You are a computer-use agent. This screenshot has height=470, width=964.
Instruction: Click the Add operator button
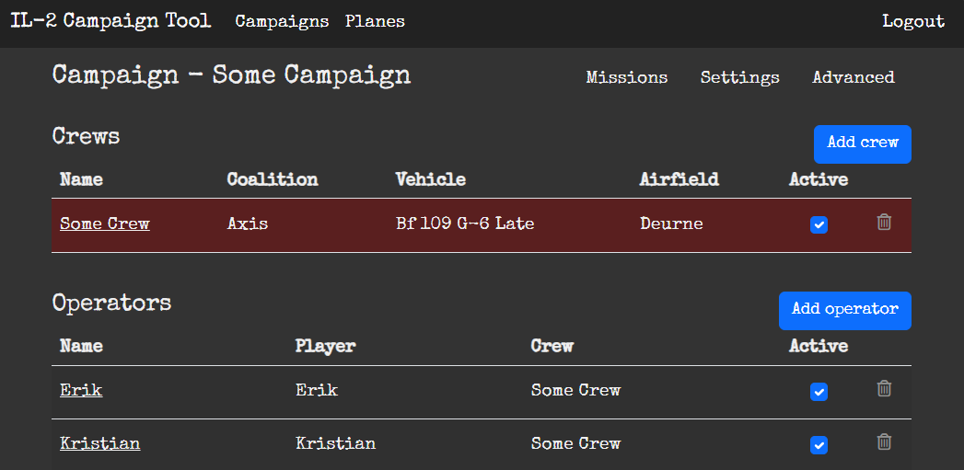[x=844, y=310]
